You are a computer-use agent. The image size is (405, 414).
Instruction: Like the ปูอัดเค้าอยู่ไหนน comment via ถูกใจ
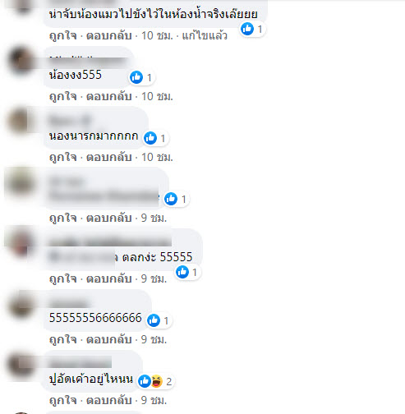click(x=62, y=400)
